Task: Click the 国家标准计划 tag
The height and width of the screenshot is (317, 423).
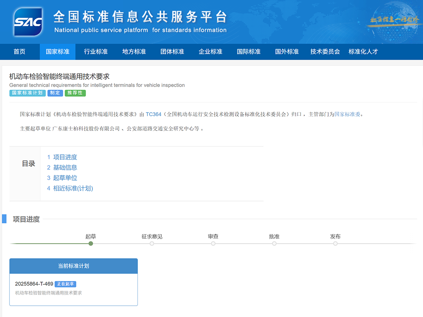Action: [27, 93]
